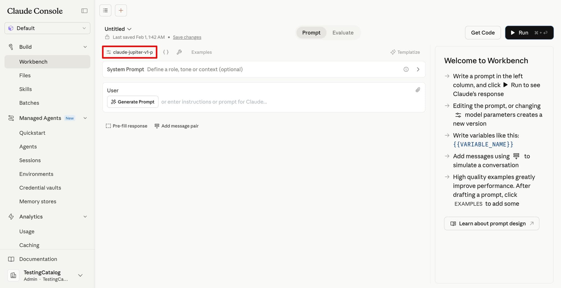Click the {{VARIABLE_NAME}} example text

[483, 144]
